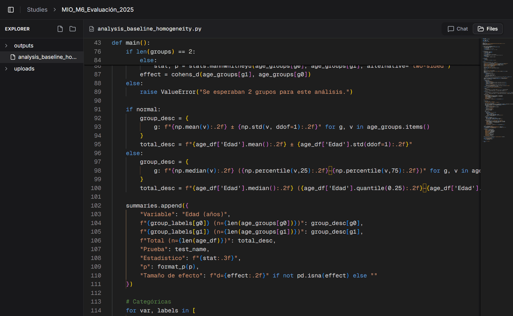Switch to the Files tab
Image resolution: width=513 pixels, height=316 pixels.
488,29
